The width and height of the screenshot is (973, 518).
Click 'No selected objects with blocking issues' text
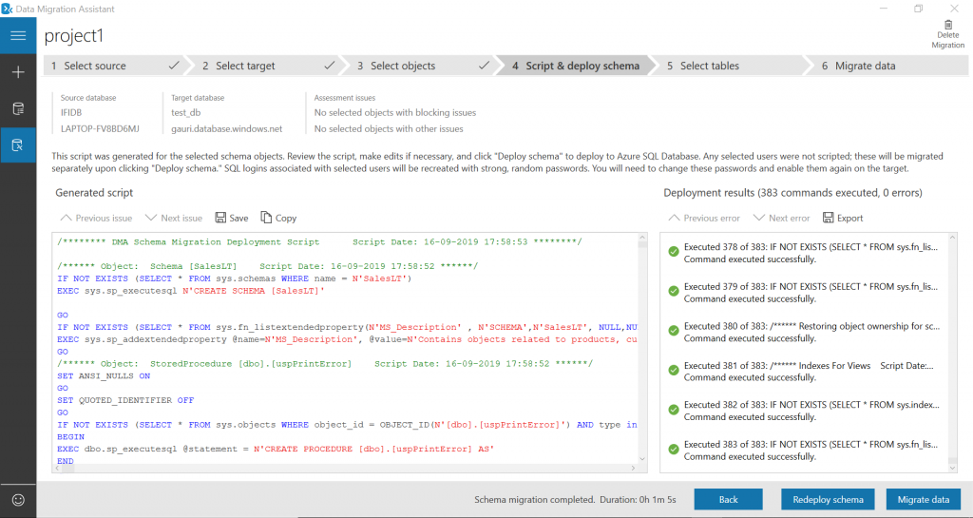coord(394,112)
